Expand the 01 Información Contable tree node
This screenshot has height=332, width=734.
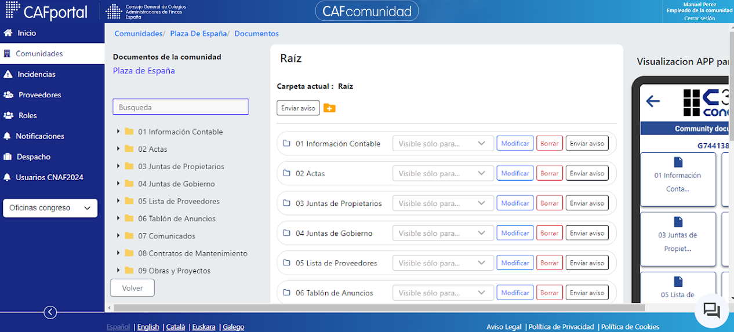(x=119, y=132)
